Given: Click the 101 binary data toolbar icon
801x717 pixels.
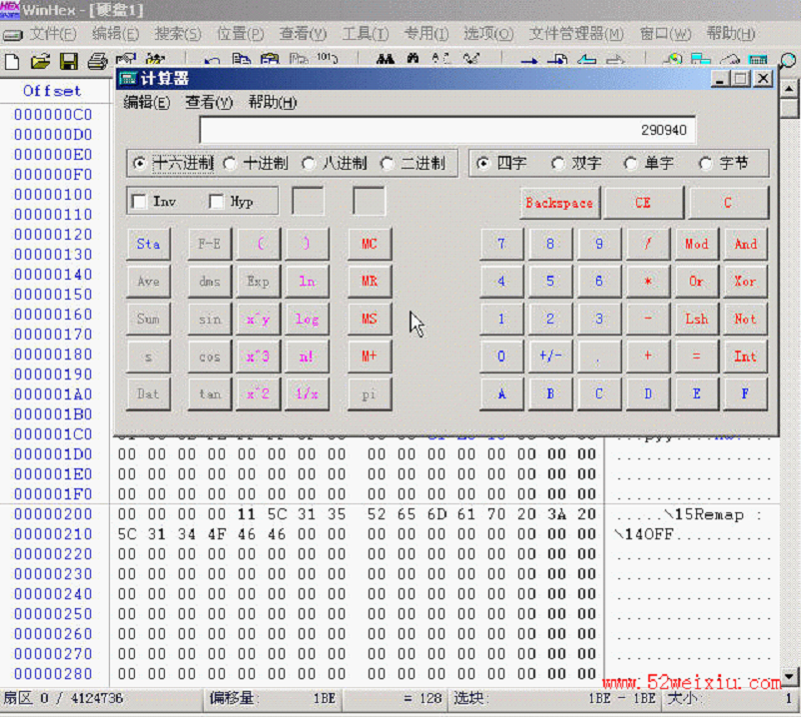Looking at the screenshot, I should coord(327,58).
